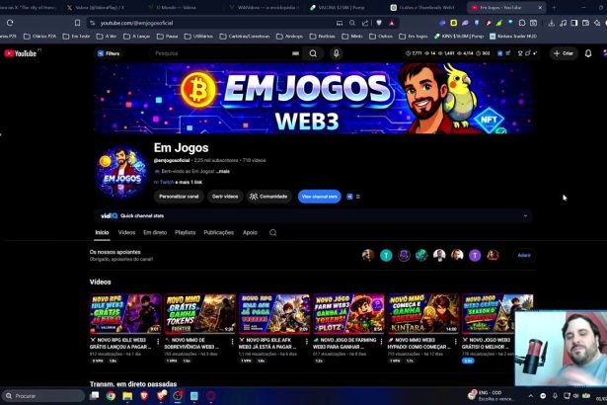
Task: Open the Carteiras/Corretoras bookmark folder
Action: click(245, 37)
